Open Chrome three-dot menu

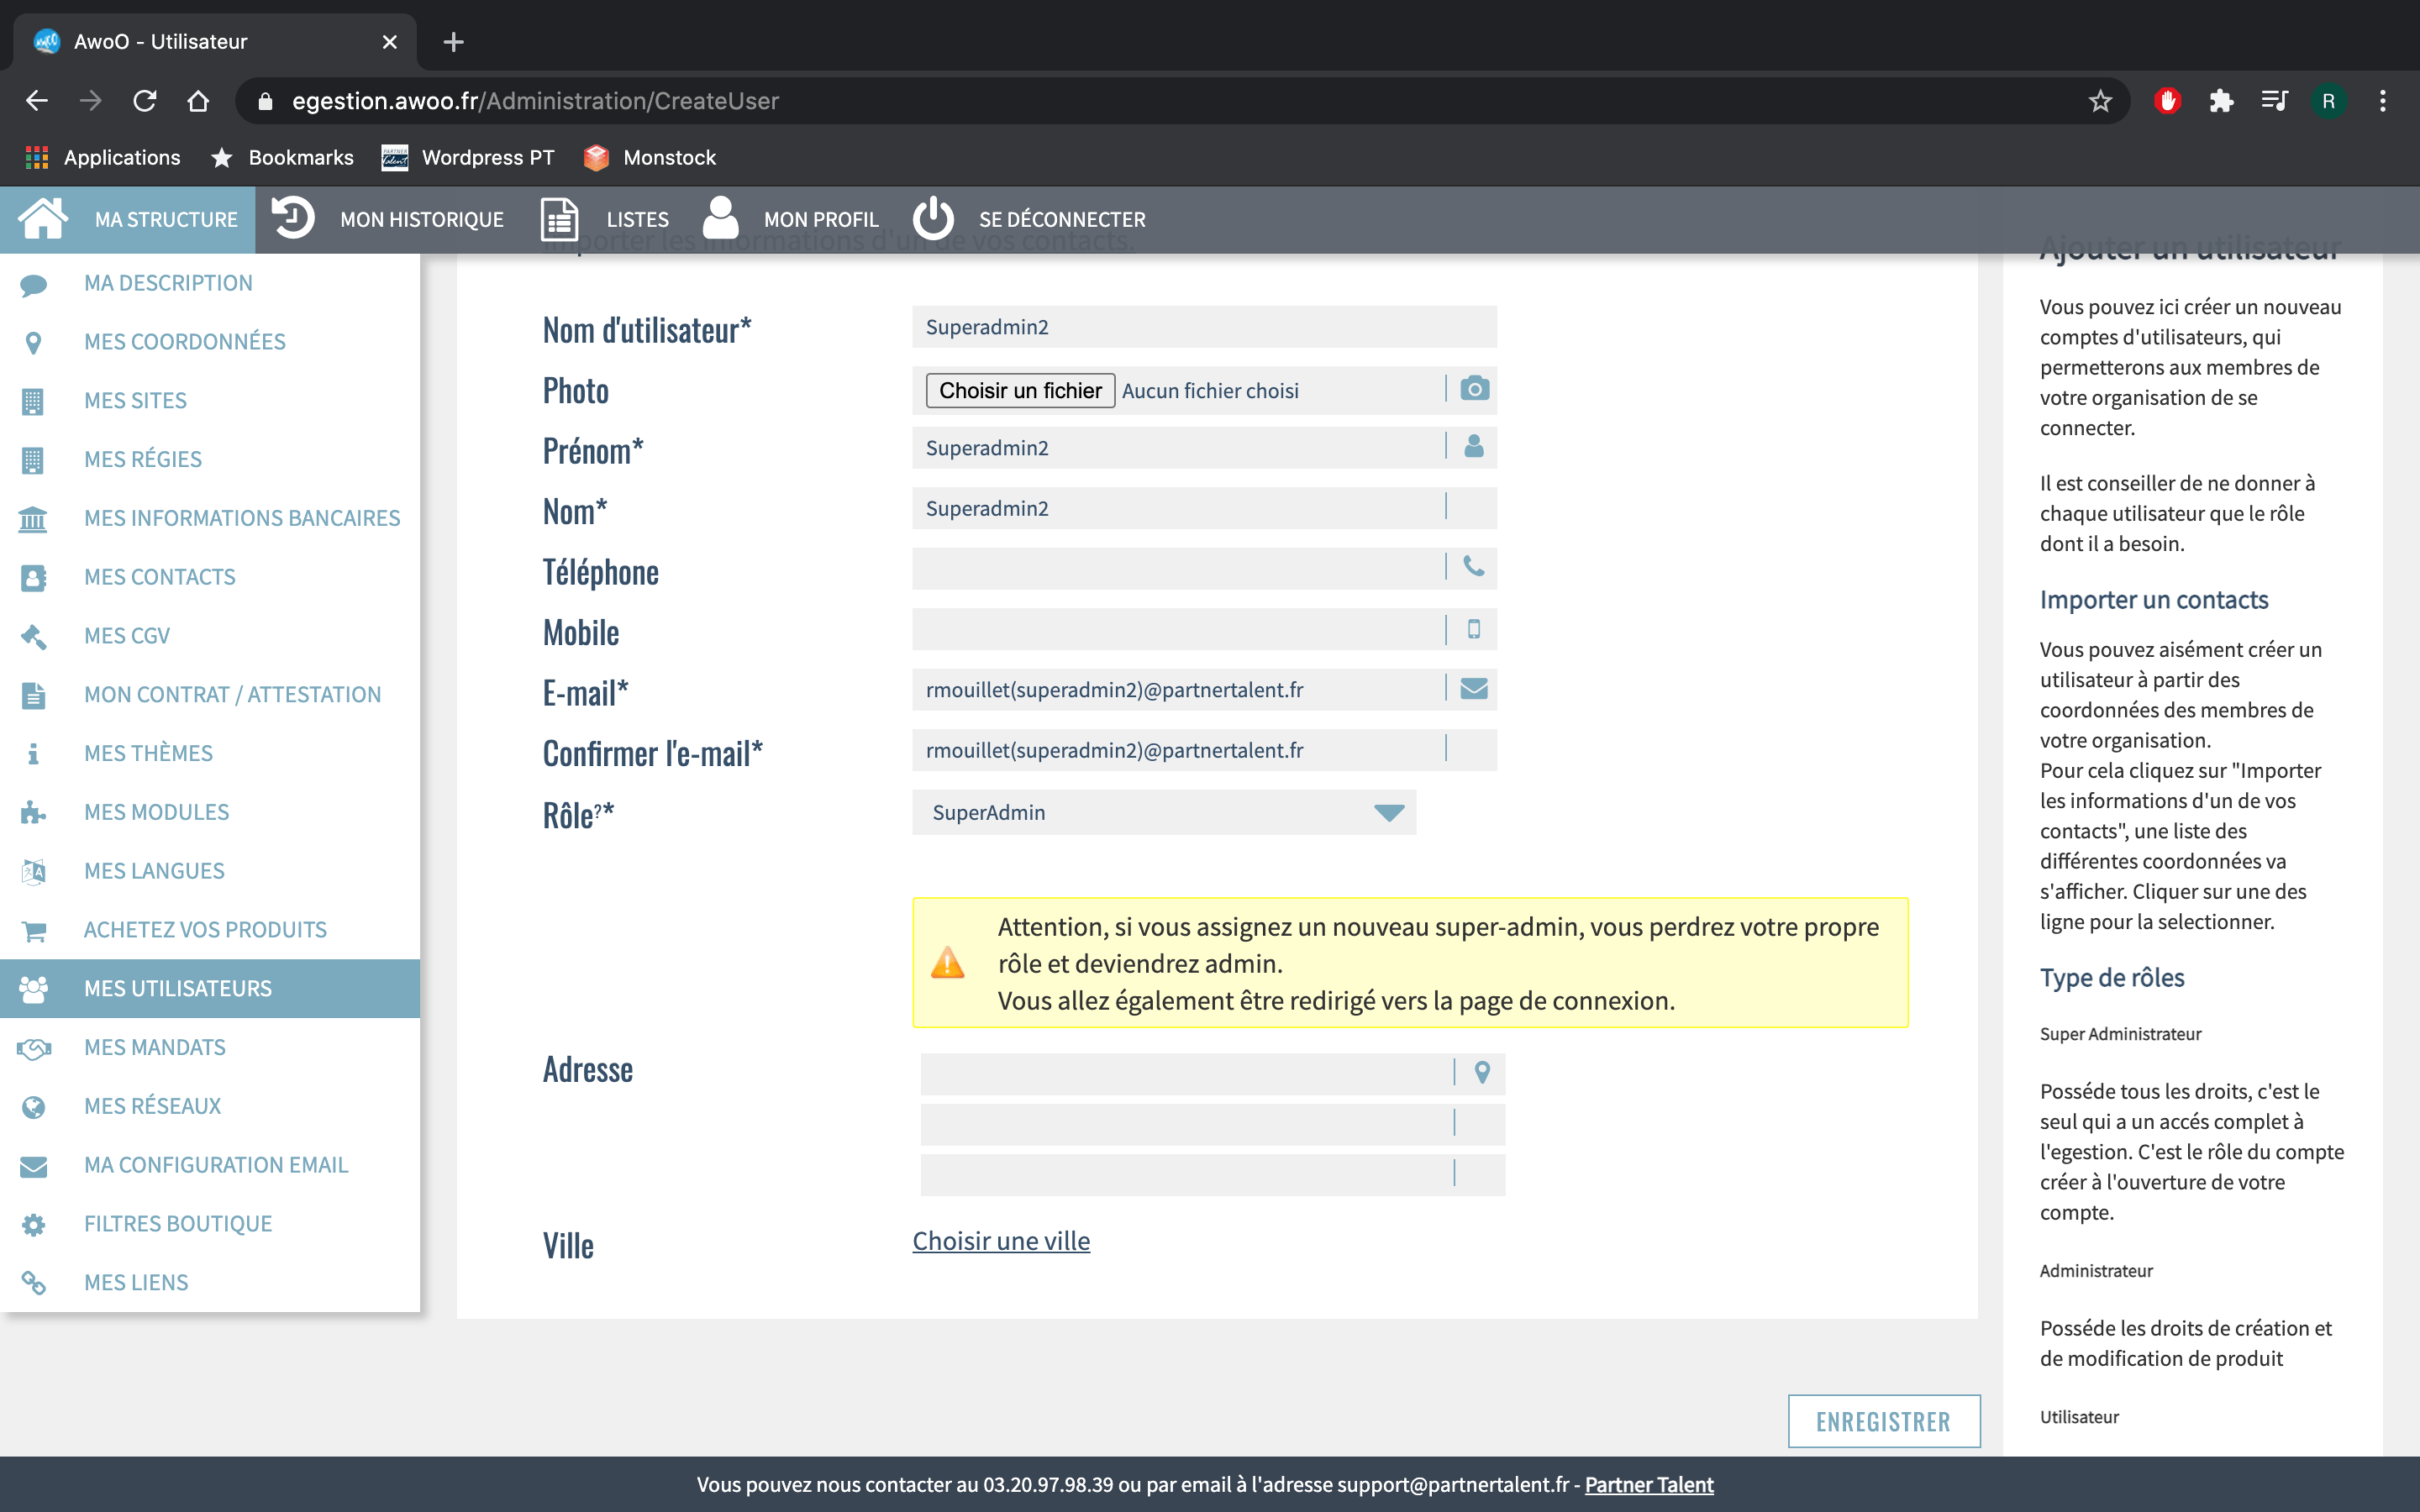coord(2382,101)
